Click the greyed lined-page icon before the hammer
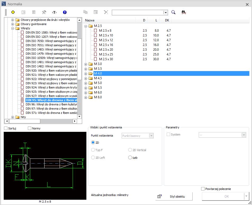252x205 pixels. point(34,12)
